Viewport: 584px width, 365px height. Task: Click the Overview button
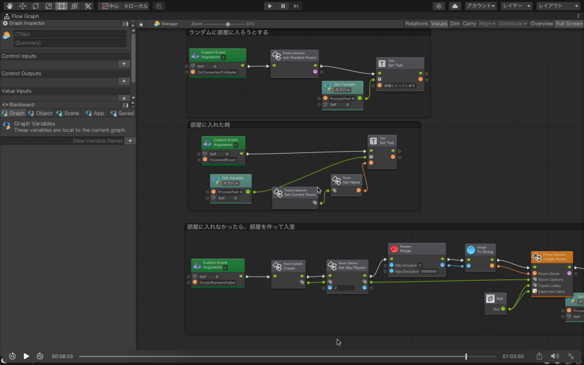point(542,23)
